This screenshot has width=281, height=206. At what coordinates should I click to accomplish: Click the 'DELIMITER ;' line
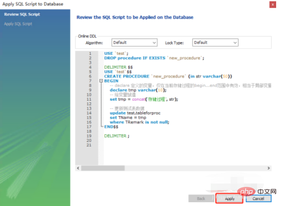117,136
